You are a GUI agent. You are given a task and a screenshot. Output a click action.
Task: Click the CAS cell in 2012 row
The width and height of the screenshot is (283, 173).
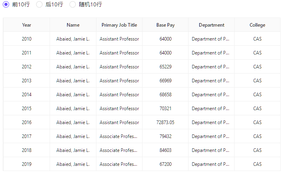(257, 67)
